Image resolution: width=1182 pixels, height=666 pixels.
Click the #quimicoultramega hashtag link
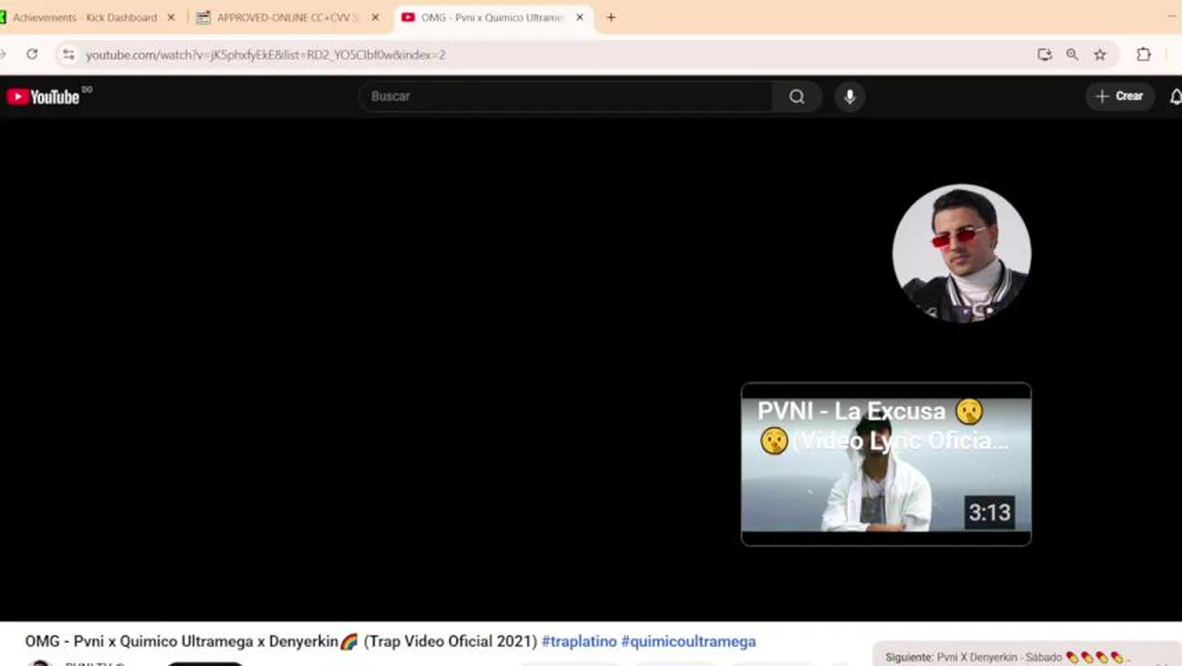(x=688, y=641)
